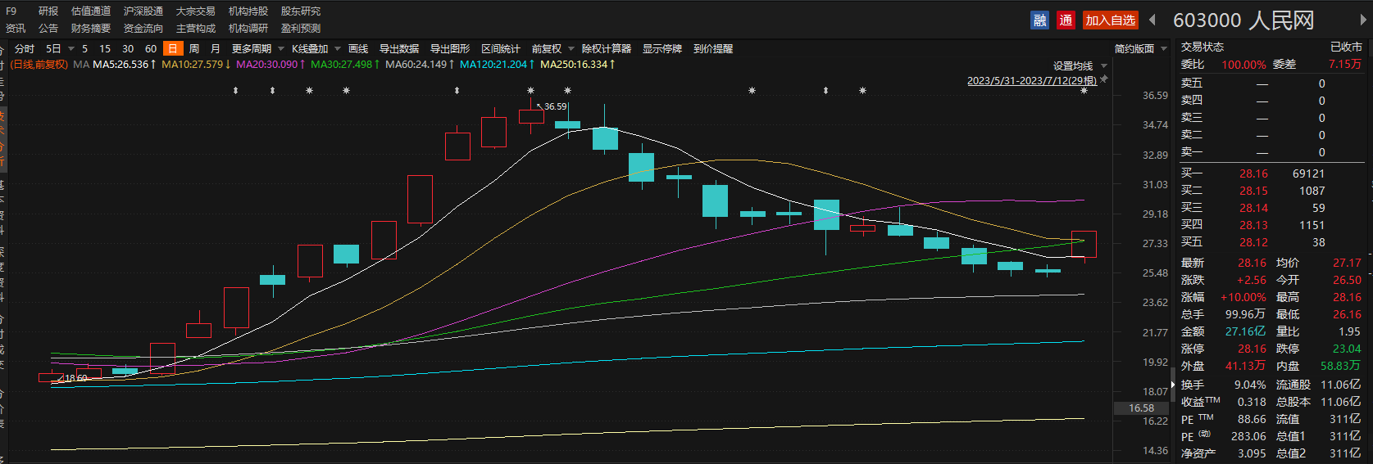Open 机构持股 menu

pos(248,11)
